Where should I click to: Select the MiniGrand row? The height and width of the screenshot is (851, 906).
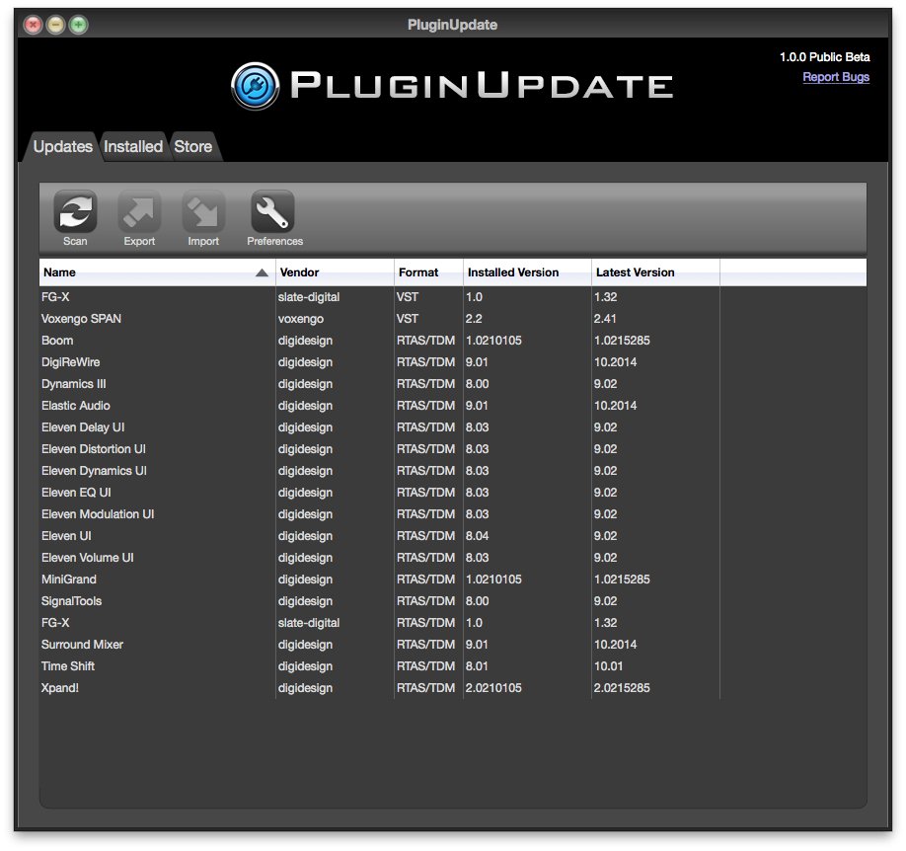pyautogui.click(x=453, y=580)
